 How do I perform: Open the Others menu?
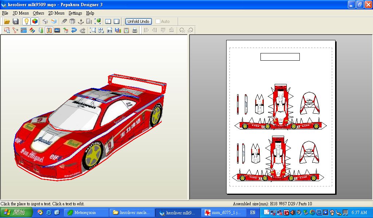[x=39, y=13]
